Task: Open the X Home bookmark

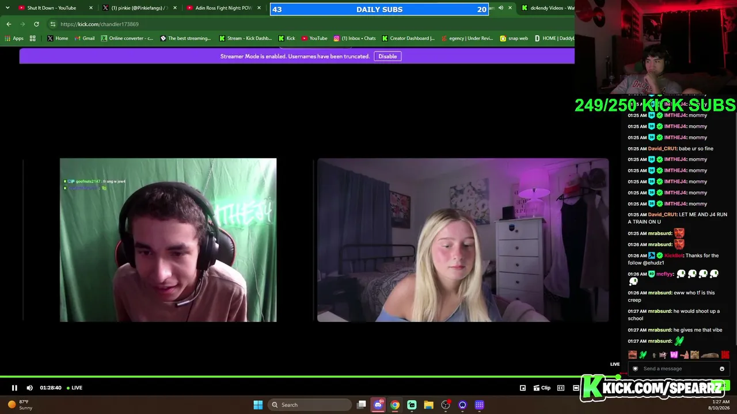Action: point(58,39)
